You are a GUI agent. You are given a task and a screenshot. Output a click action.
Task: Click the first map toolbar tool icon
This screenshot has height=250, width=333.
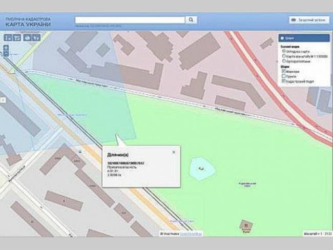(8, 37)
